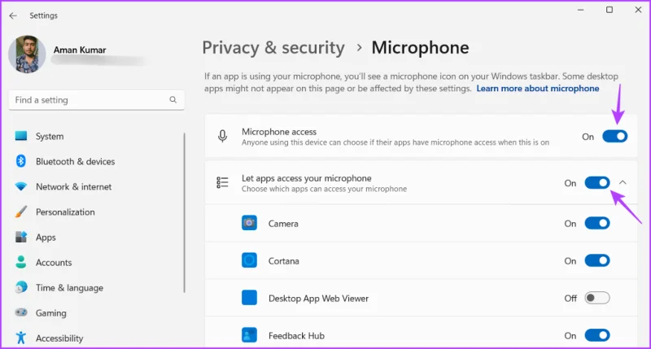This screenshot has width=651, height=349.
Task: Click the Find a setting search box
Action: pyautogui.click(x=96, y=100)
